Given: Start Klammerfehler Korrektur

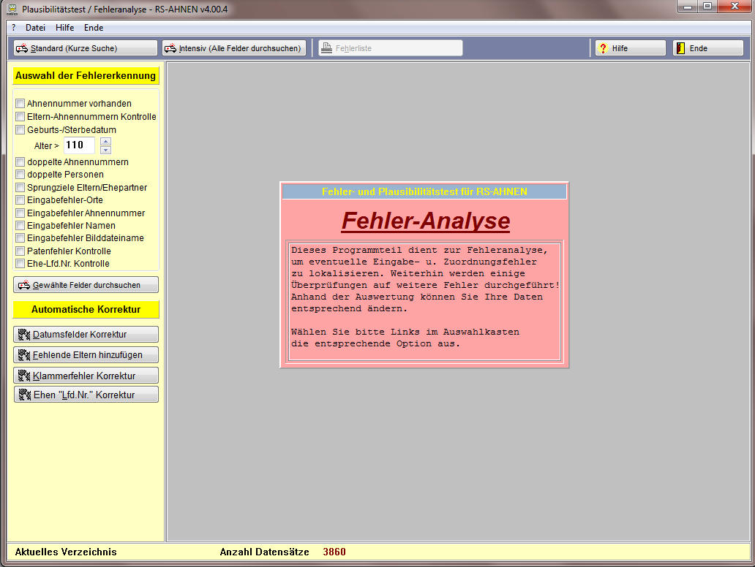Looking at the screenshot, I should (86, 376).
